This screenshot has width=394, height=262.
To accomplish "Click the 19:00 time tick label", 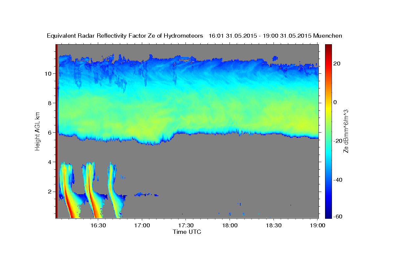I will click(317, 226).
